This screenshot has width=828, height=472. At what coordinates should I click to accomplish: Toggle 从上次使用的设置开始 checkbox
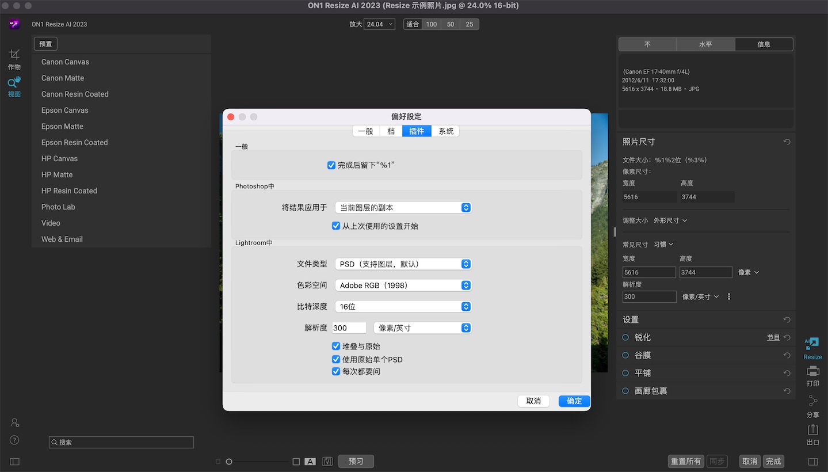pyautogui.click(x=336, y=226)
